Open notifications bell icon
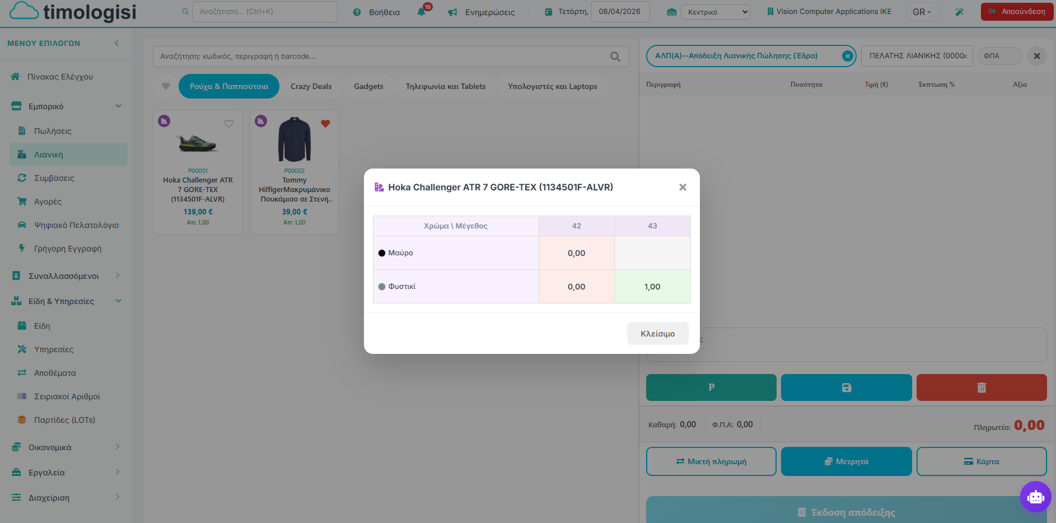Viewport: 1056px width, 523px height. point(422,12)
